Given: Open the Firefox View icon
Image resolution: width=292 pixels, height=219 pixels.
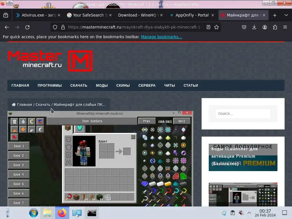Looking at the screenshot, I should (6, 15).
